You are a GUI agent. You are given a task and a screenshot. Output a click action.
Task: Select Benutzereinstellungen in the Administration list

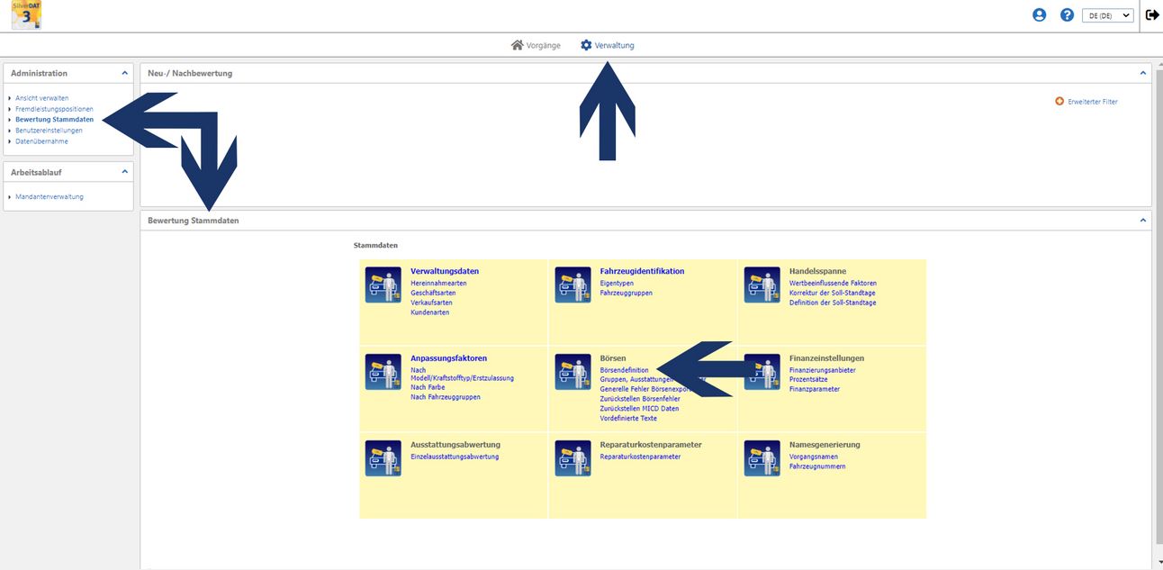point(49,131)
